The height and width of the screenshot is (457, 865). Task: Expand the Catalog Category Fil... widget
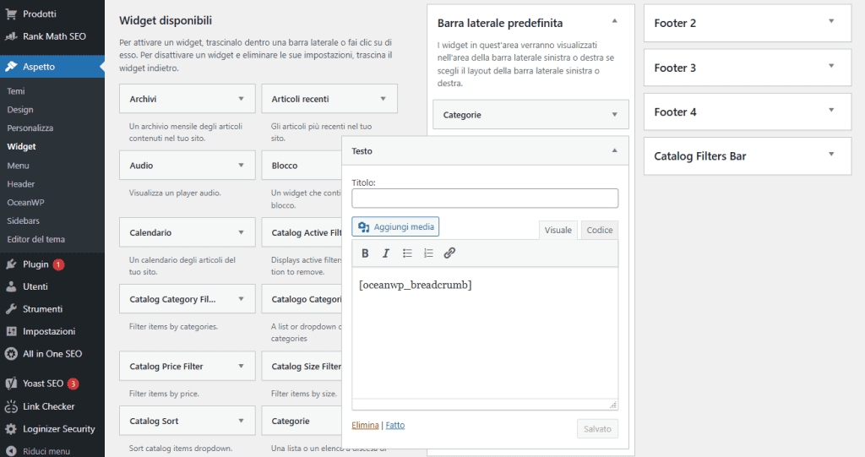[241, 298]
